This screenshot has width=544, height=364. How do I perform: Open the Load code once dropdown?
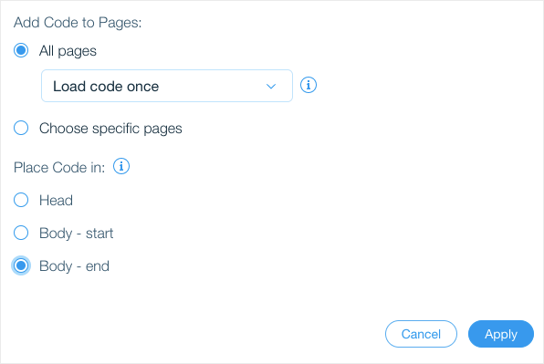[x=167, y=86]
